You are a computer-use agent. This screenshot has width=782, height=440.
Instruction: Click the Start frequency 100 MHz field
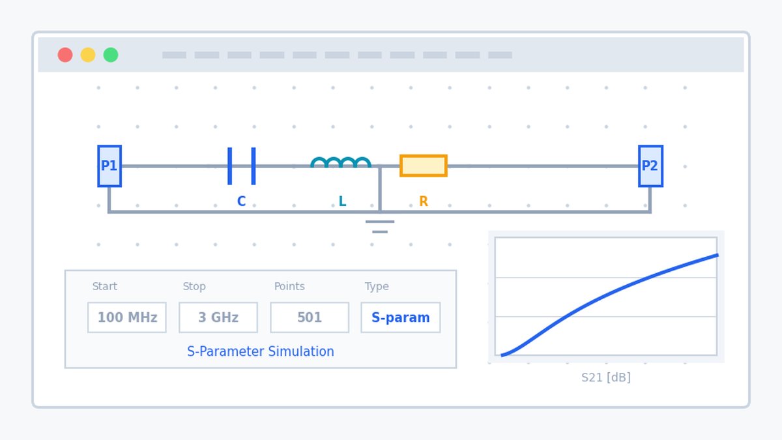(127, 317)
